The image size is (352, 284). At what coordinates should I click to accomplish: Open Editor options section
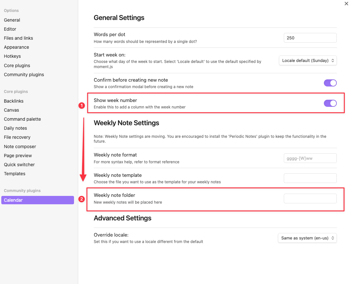click(x=10, y=29)
